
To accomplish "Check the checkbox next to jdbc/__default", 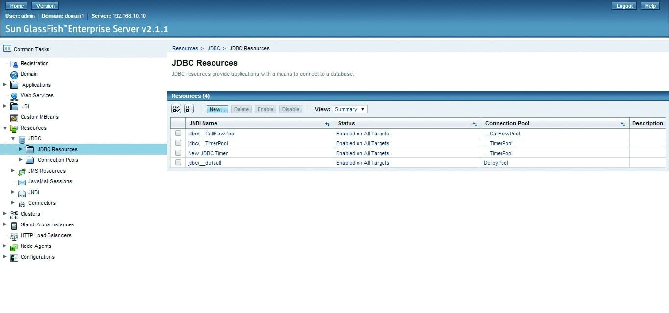I will point(177,163).
